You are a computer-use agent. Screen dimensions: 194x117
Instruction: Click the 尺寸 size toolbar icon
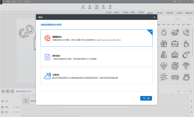(83, 6)
